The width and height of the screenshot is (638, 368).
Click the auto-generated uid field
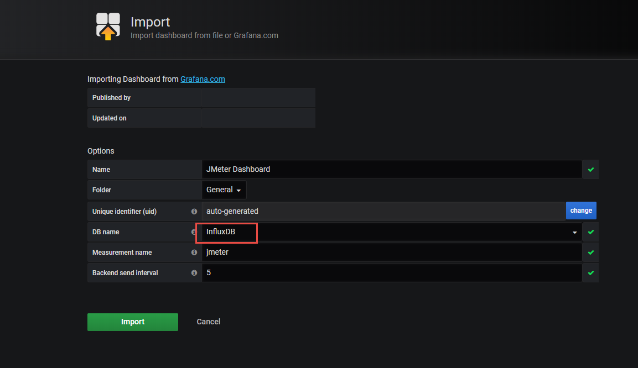coord(383,211)
